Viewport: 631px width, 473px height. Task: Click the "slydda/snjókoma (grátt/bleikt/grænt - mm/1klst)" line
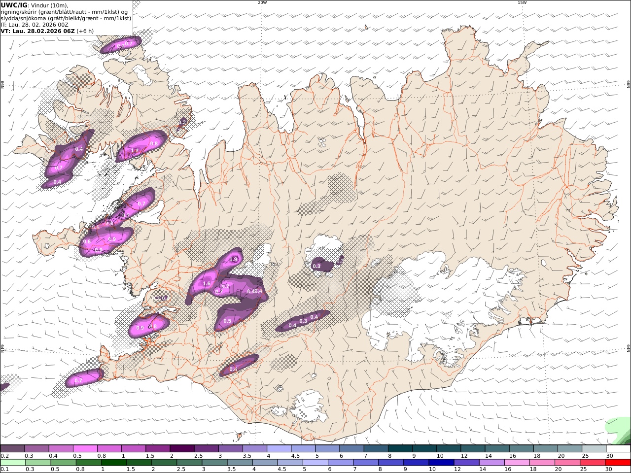click(66, 18)
